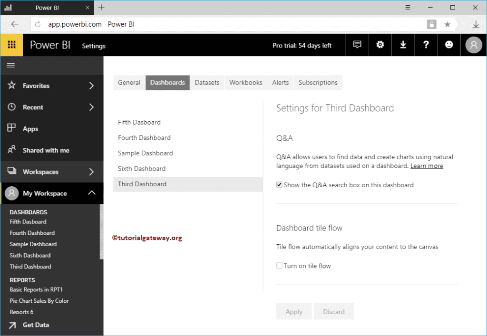Open the Settings gear icon

(x=380, y=44)
